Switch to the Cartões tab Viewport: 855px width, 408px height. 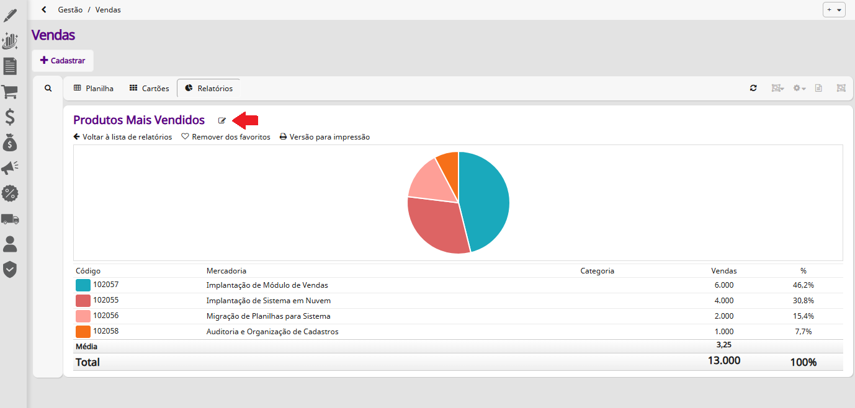tap(149, 88)
